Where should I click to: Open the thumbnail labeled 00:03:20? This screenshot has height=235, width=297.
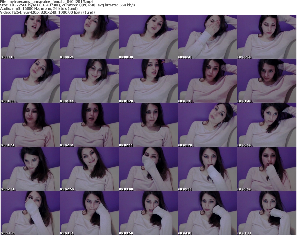point(267,169)
